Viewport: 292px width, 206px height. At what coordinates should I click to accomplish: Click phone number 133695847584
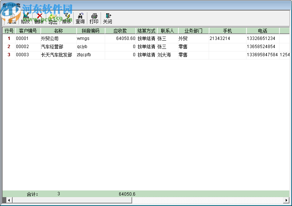coord(262,55)
